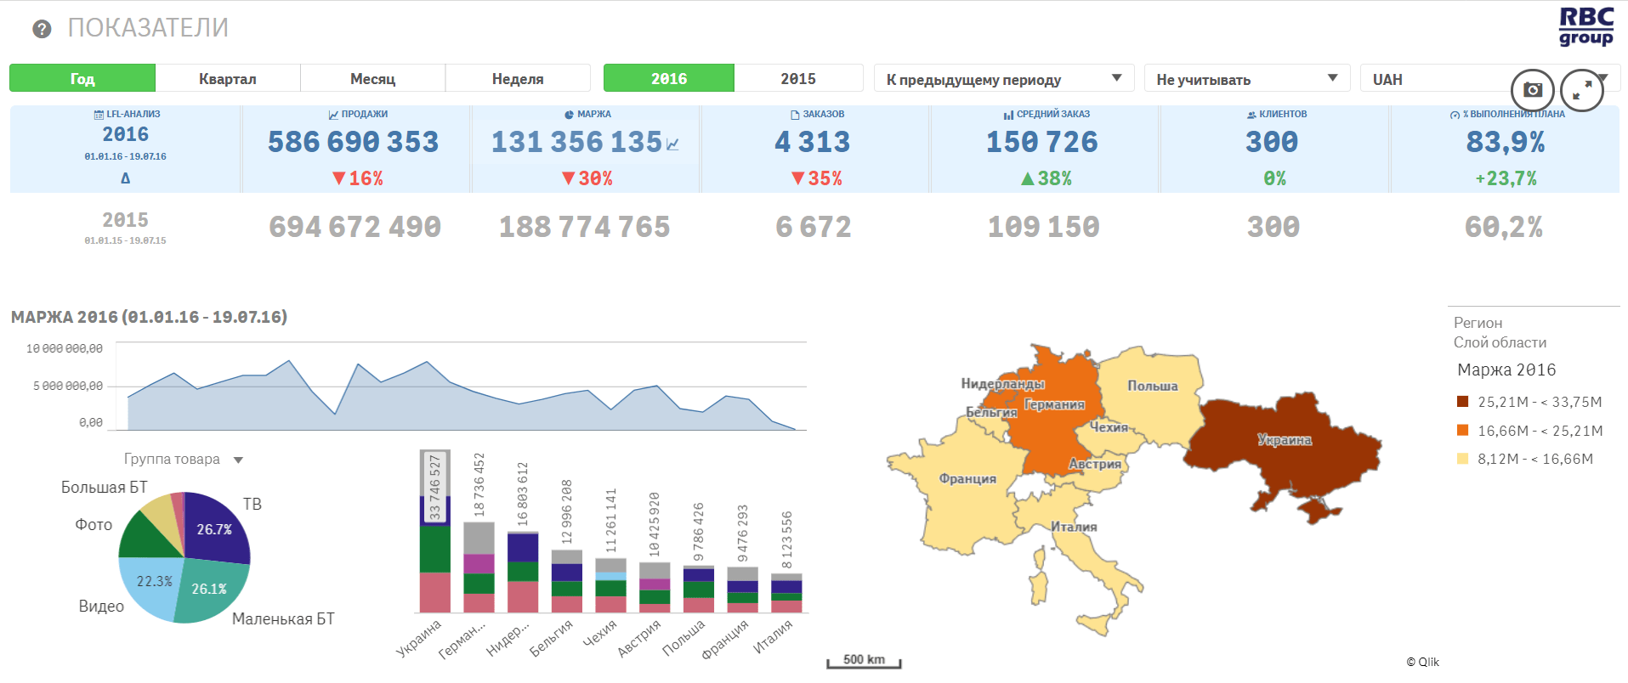Click the ЗАКАЗОВ KPI value 4 313

(812, 142)
